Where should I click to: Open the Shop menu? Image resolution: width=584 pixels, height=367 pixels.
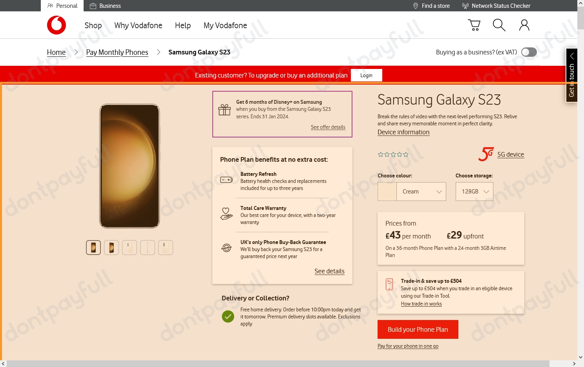[x=93, y=25]
